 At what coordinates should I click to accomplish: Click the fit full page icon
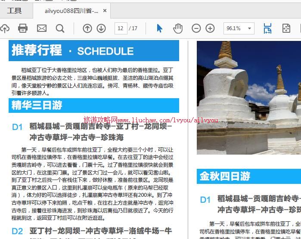[x=286, y=28]
